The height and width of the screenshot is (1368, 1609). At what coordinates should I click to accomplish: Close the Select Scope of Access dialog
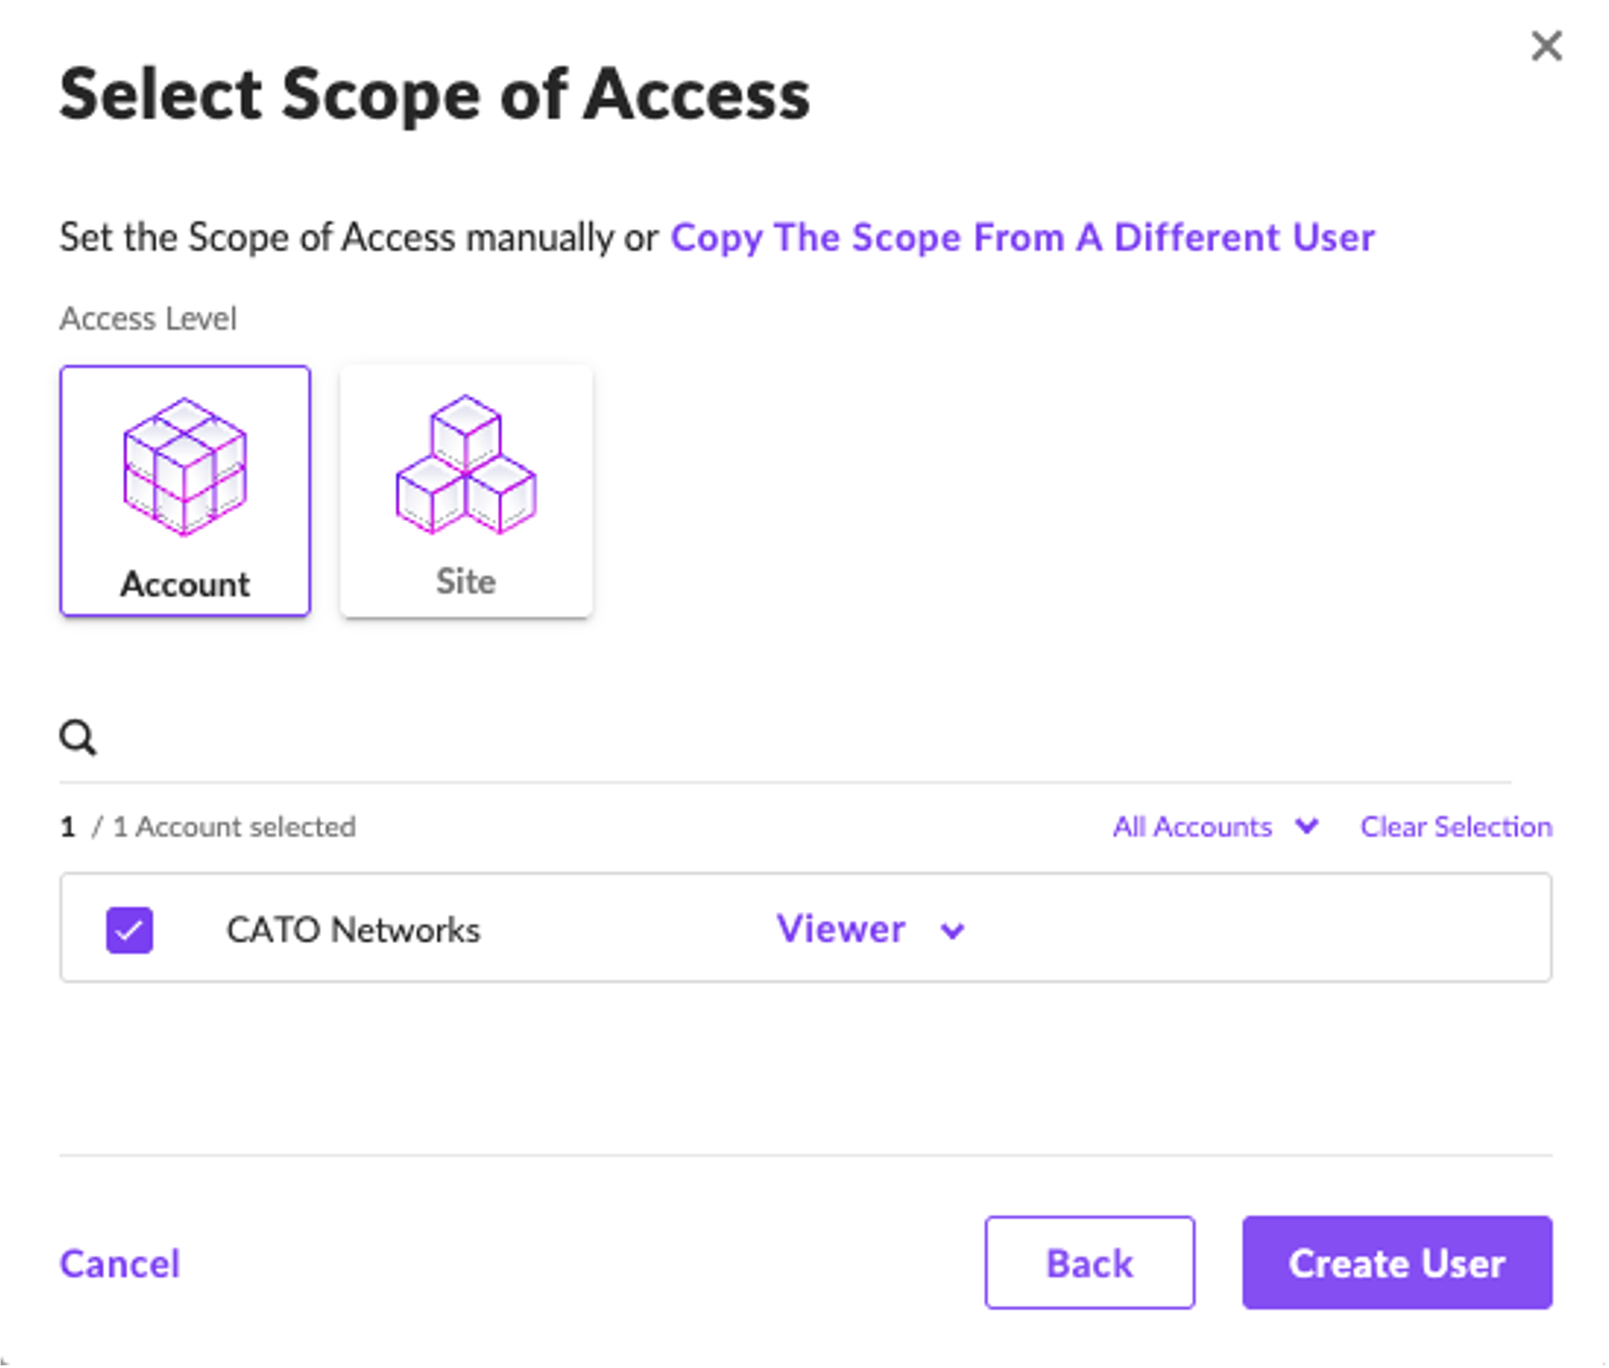(1547, 47)
